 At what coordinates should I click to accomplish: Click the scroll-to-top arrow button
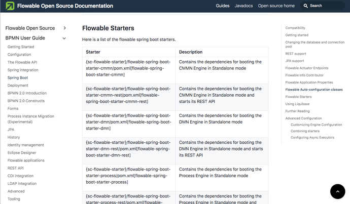point(337,191)
